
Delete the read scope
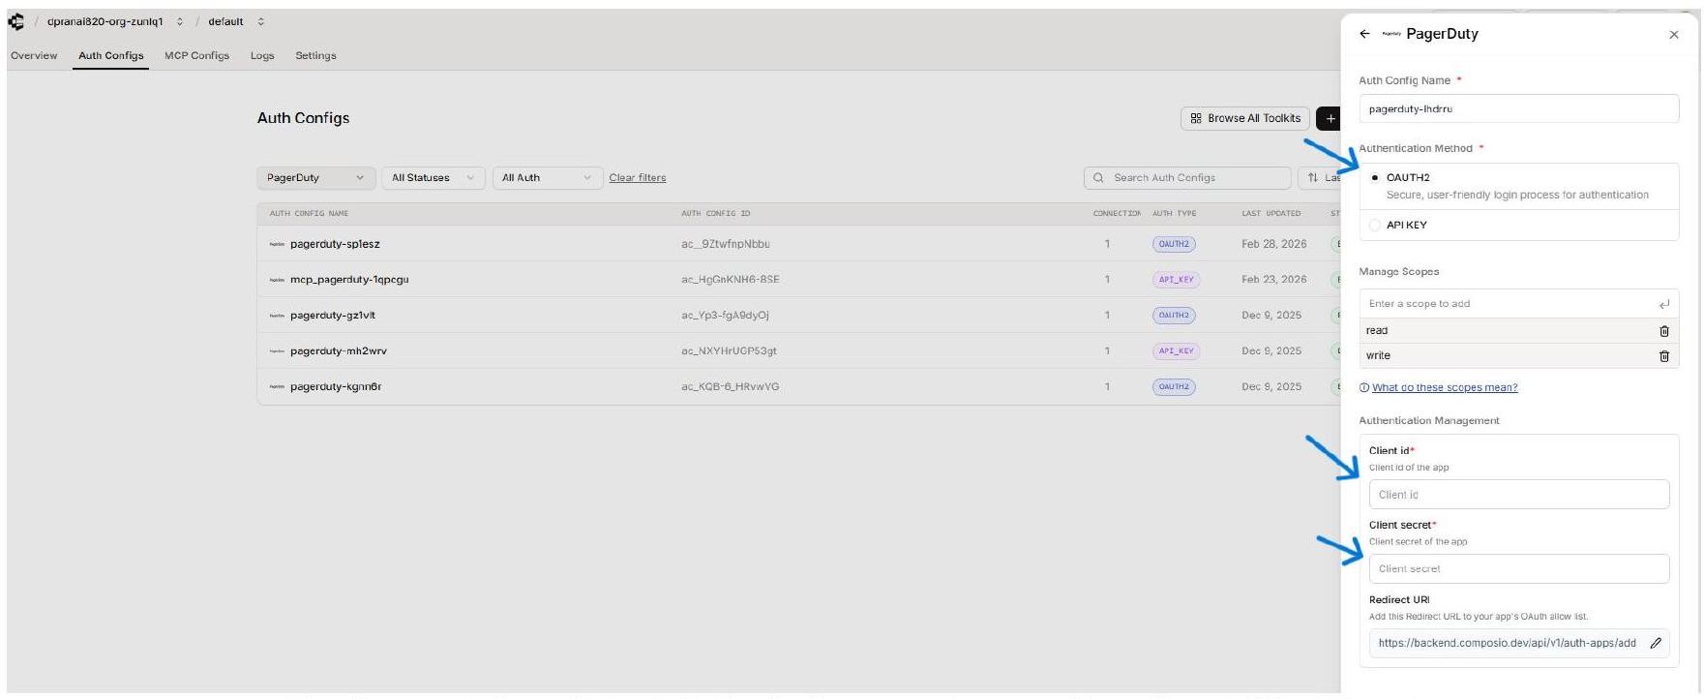click(x=1664, y=331)
